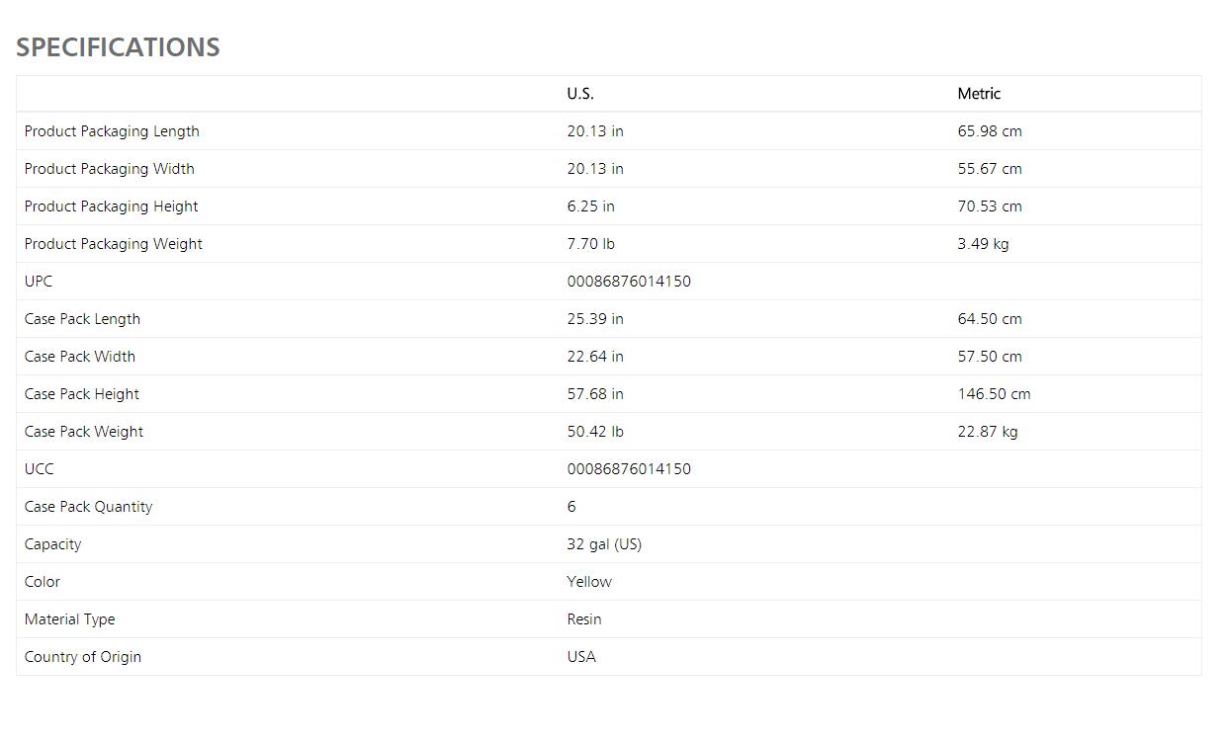The image size is (1228, 739).
Task: Select the 6.25 in height value
Action: pyautogui.click(x=590, y=206)
